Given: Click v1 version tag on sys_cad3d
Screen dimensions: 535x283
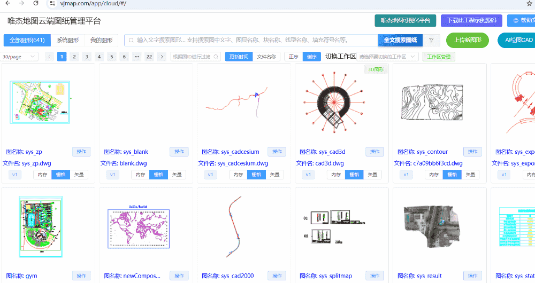Looking at the screenshot, I should tap(308, 175).
